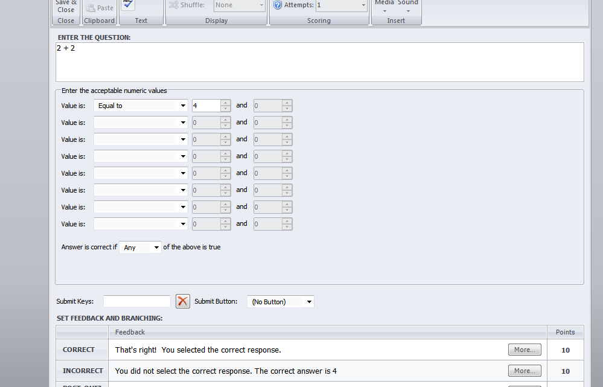Edit the That's right feedback text
603x387 pixels.
coord(198,350)
